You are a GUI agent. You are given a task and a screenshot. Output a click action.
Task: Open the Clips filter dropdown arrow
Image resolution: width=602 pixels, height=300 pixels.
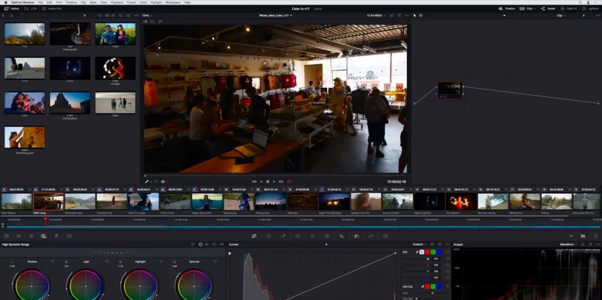[535, 8]
